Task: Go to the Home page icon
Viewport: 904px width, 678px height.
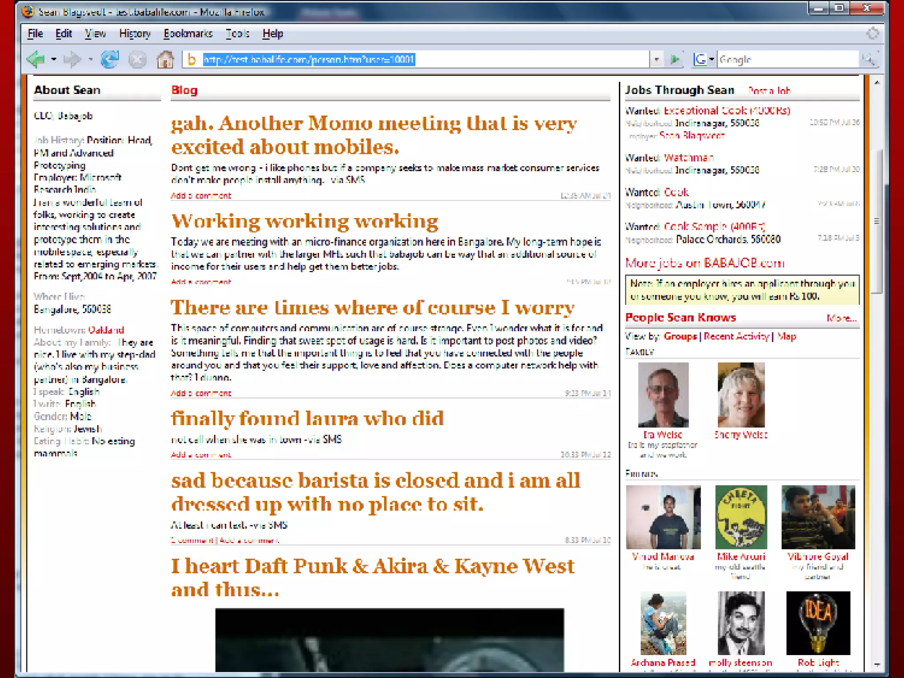Action: (x=166, y=59)
